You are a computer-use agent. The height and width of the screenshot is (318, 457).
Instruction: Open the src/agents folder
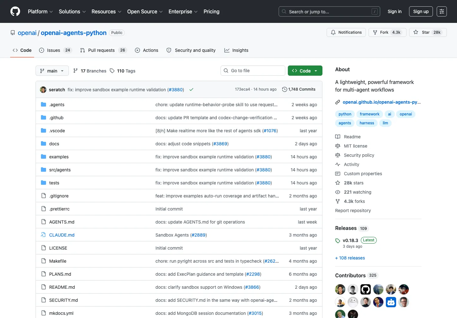tap(60, 170)
